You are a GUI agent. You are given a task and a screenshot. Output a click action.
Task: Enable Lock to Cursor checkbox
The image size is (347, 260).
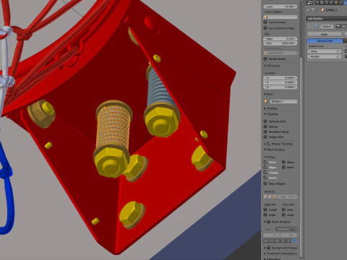pyautogui.click(x=265, y=22)
